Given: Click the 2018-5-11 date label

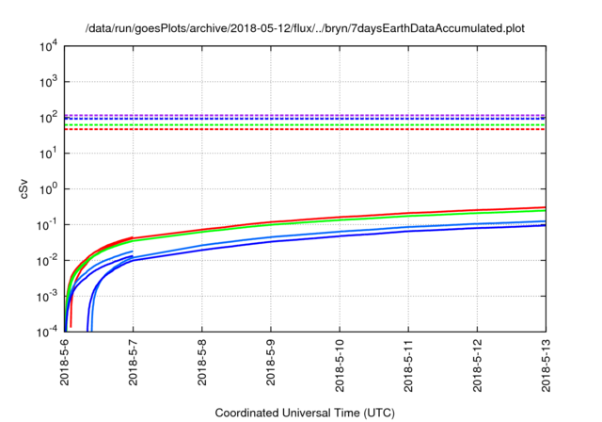Looking at the screenshot, I should [x=408, y=365].
